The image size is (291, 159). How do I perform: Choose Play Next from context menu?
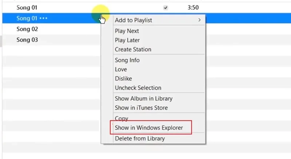pos(159,31)
